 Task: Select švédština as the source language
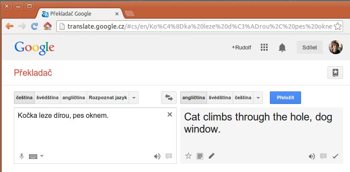click(x=48, y=97)
